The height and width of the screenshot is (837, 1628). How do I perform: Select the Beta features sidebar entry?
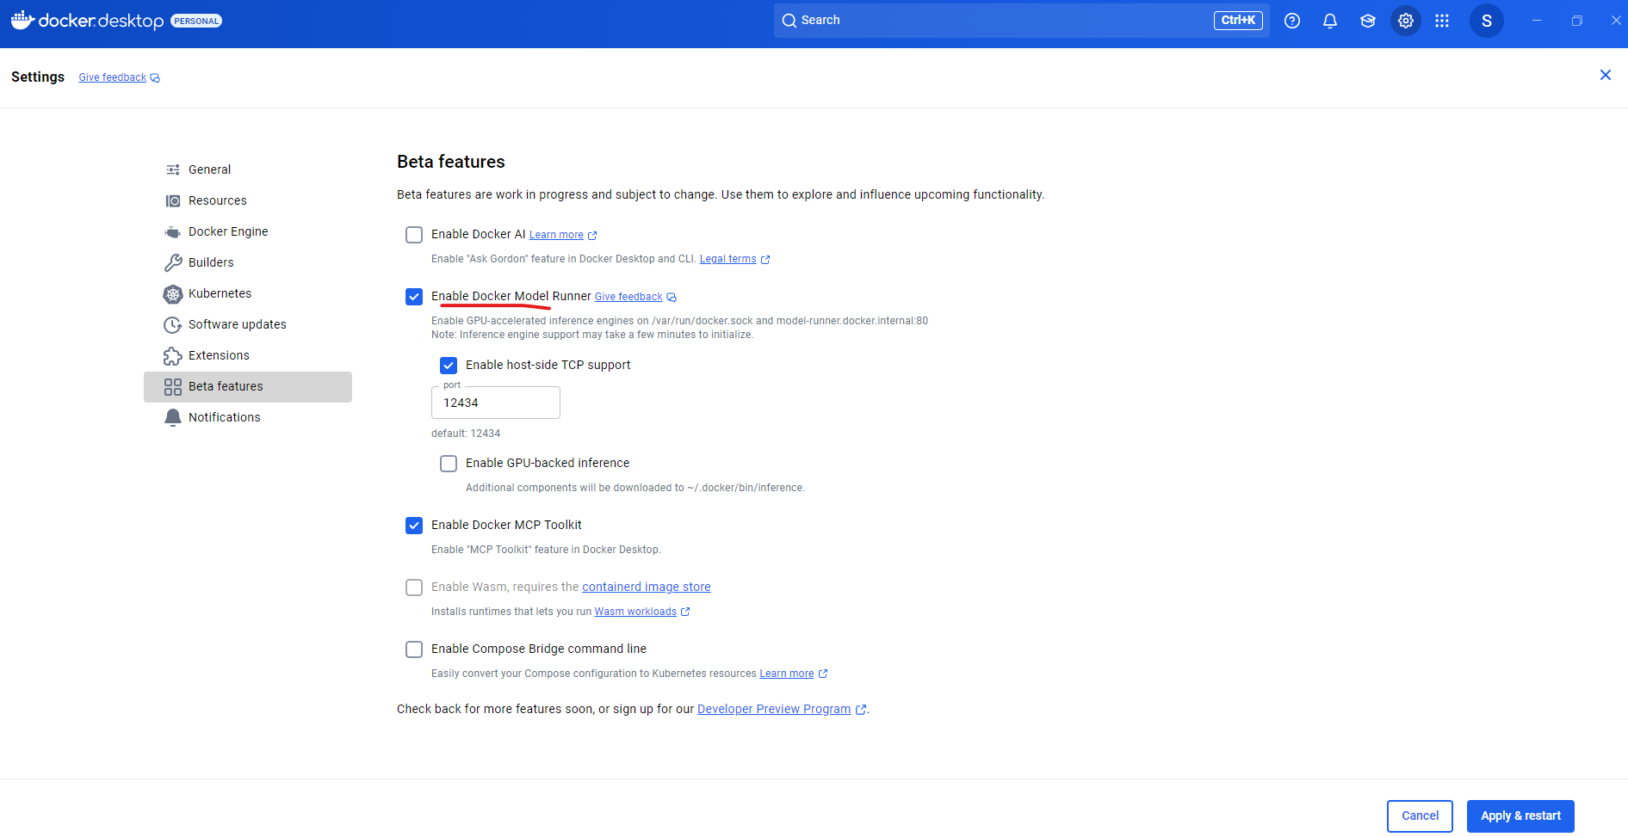(x=225, y=386)
